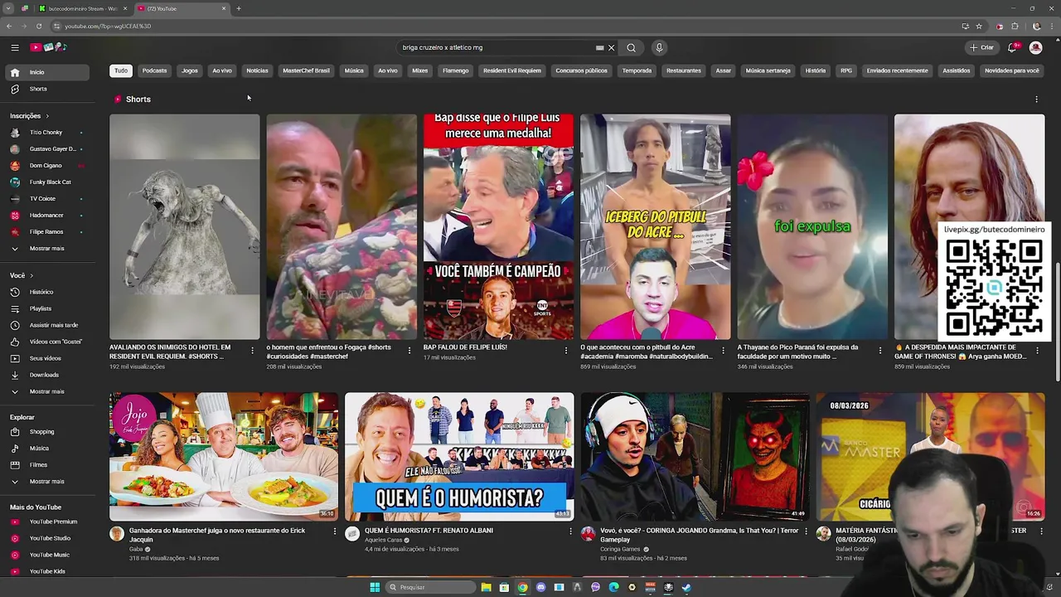The height and width of the screenshot is (597, 1061).
Task: Open Shorts in the sidebar
Action: [x=48, y=89]
